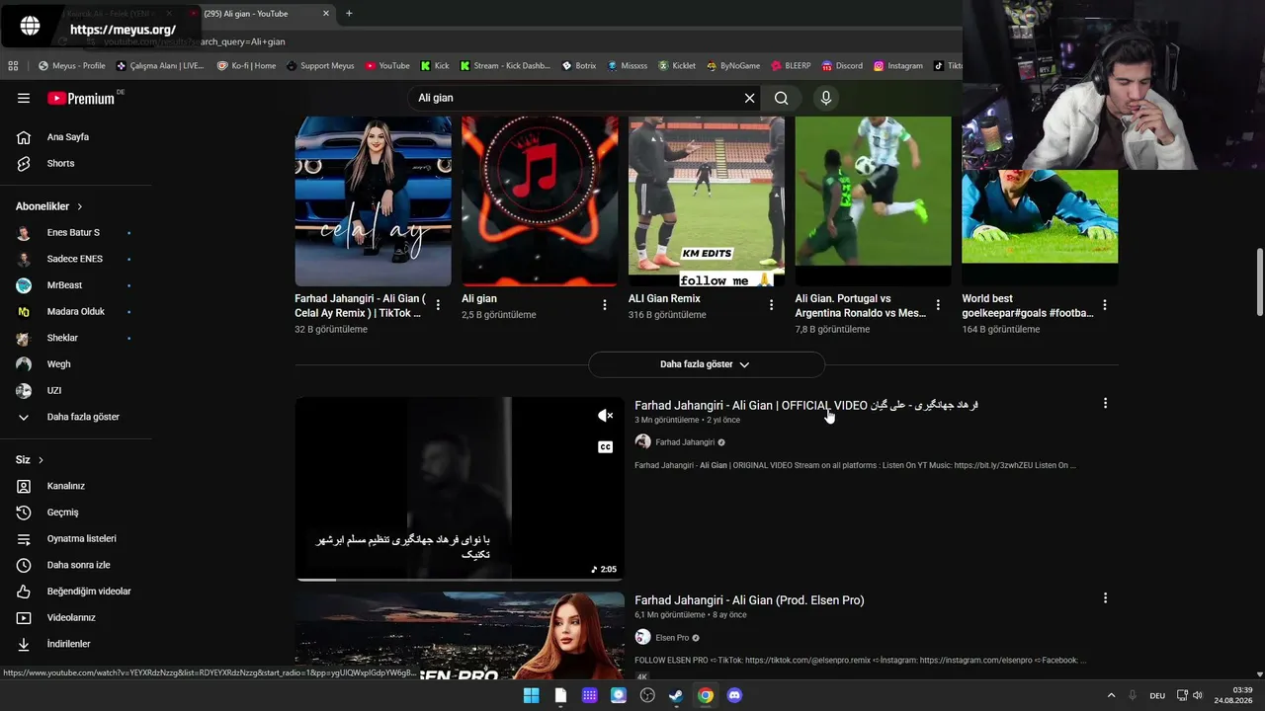Viewport: 1265px width, 711px height.
Task: Open the Ko-fi | Home bookmark
Action: click(x=247, y=66)
